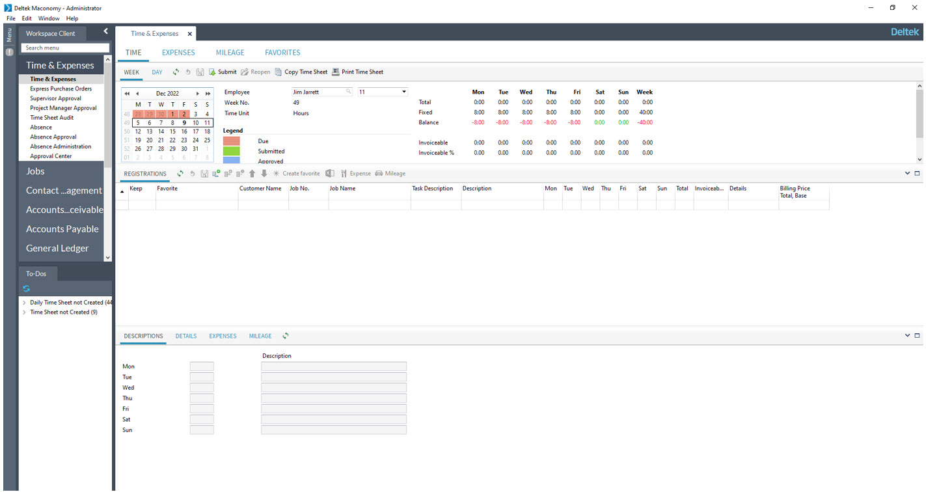Click the employee search magnifier icon
The width and height of the screenshot is (926, 492).
pyautogui.click(x=349, y=92)
